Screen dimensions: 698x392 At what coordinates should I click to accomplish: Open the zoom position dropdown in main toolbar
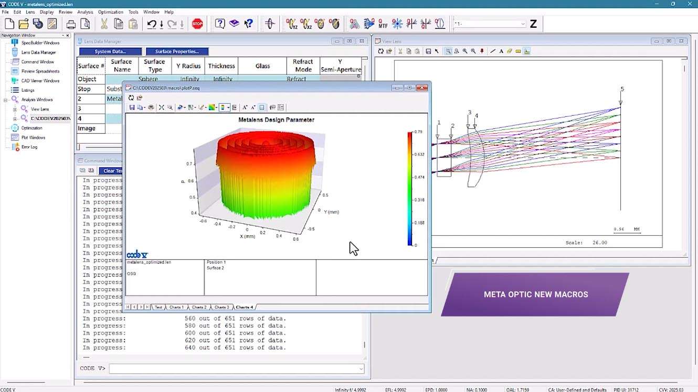[523, 24]
